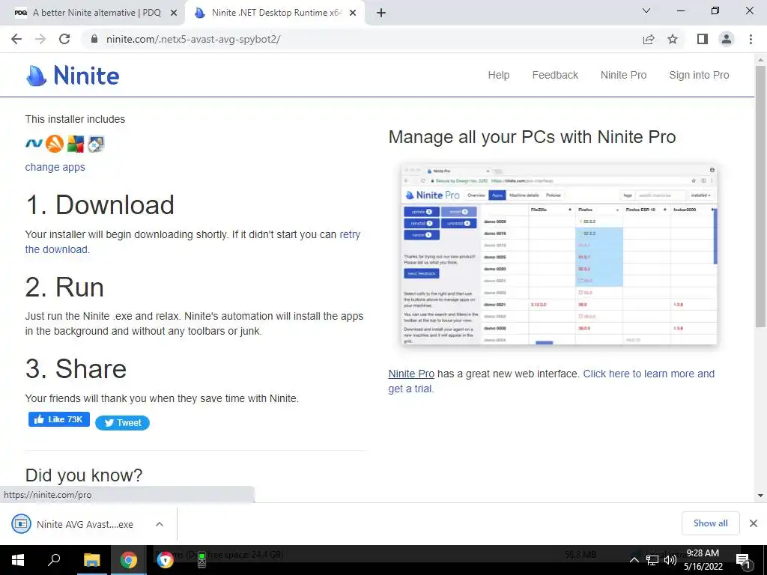Click Chrome icon in taskbar
767x575 pixels.
[129, 560]
